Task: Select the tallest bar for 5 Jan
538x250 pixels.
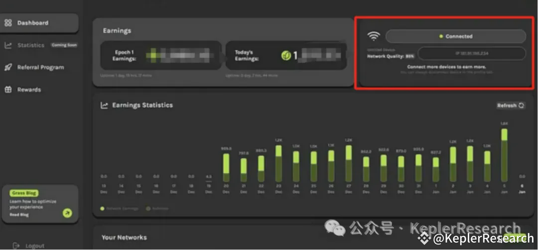Action: point(504,155)
